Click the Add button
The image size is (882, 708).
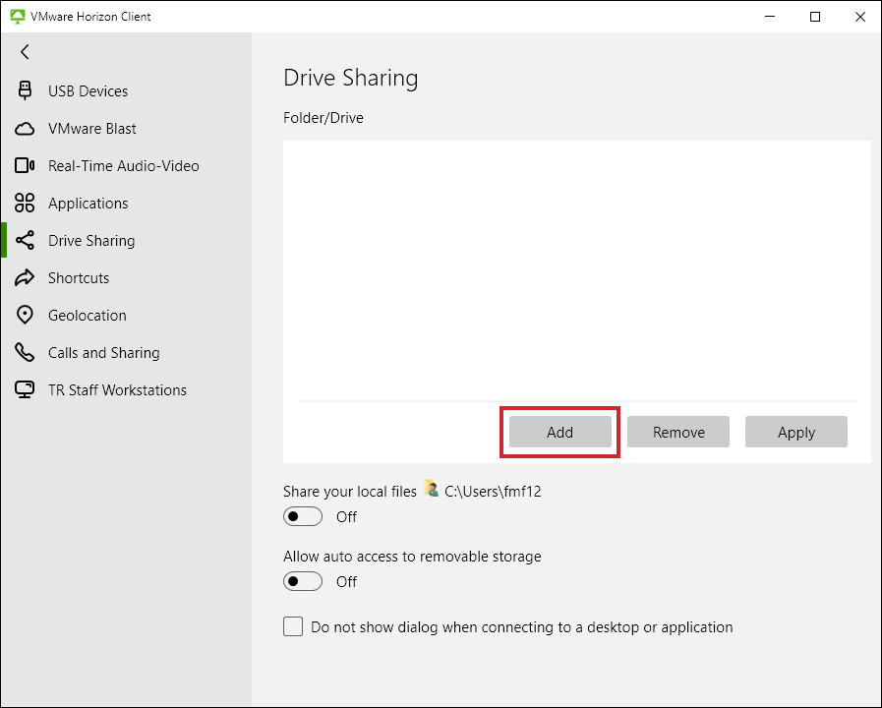(560, 432)
